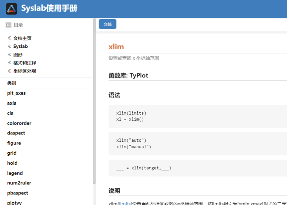Open hold function page
This screenshot has width=287, height=205.
(x=12, y=163)
